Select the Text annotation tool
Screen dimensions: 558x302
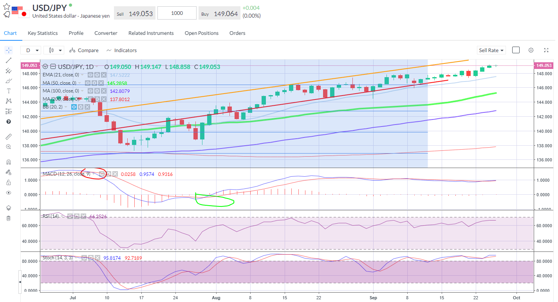[x=9, y=91]
